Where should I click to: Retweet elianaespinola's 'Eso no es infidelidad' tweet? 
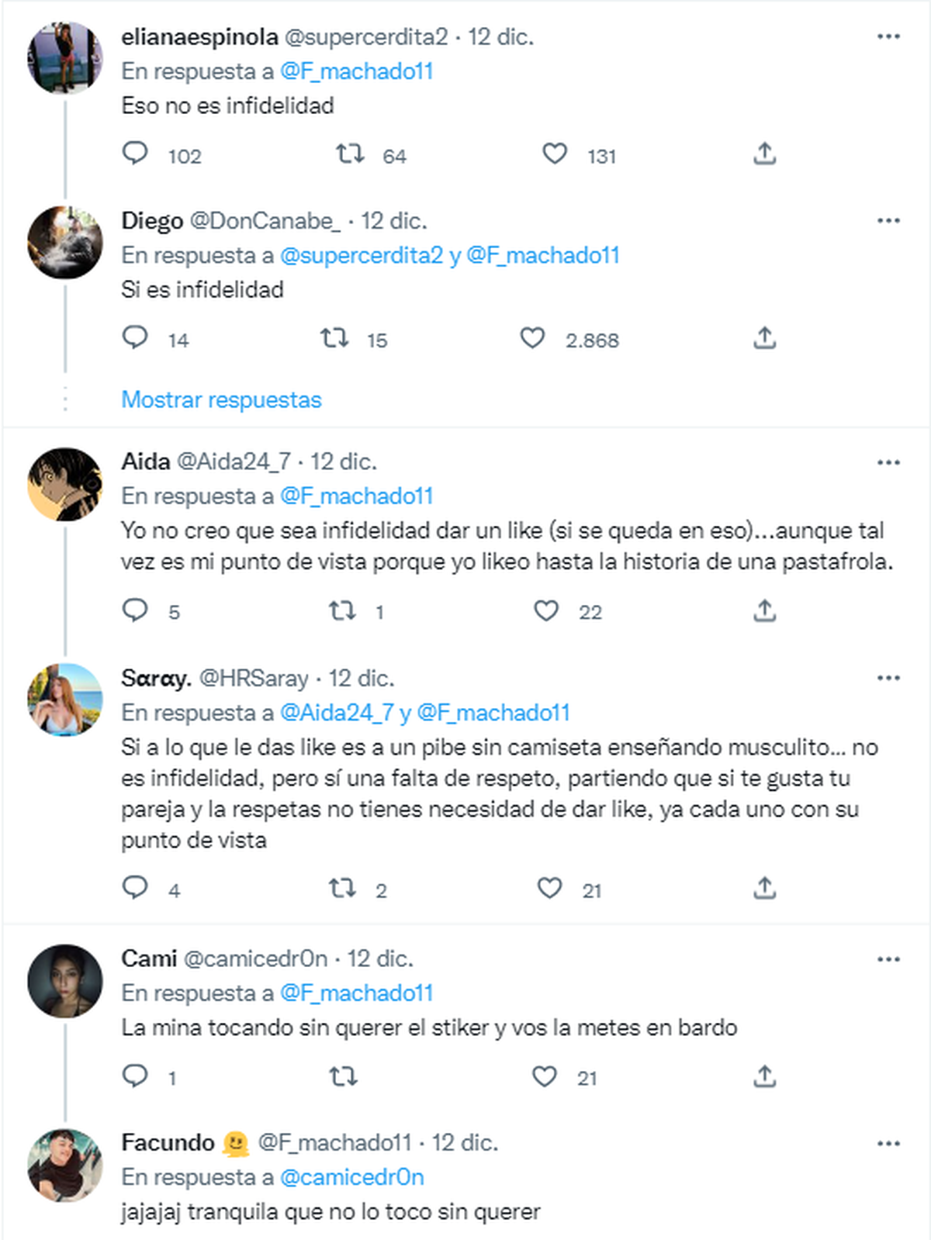click(350, 154)
